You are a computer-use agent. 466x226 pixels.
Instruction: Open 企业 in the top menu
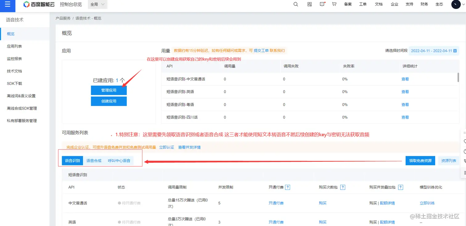point(394,4)
